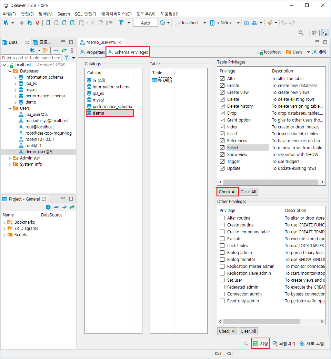Collapse the localhost connection node

point(4,65)
